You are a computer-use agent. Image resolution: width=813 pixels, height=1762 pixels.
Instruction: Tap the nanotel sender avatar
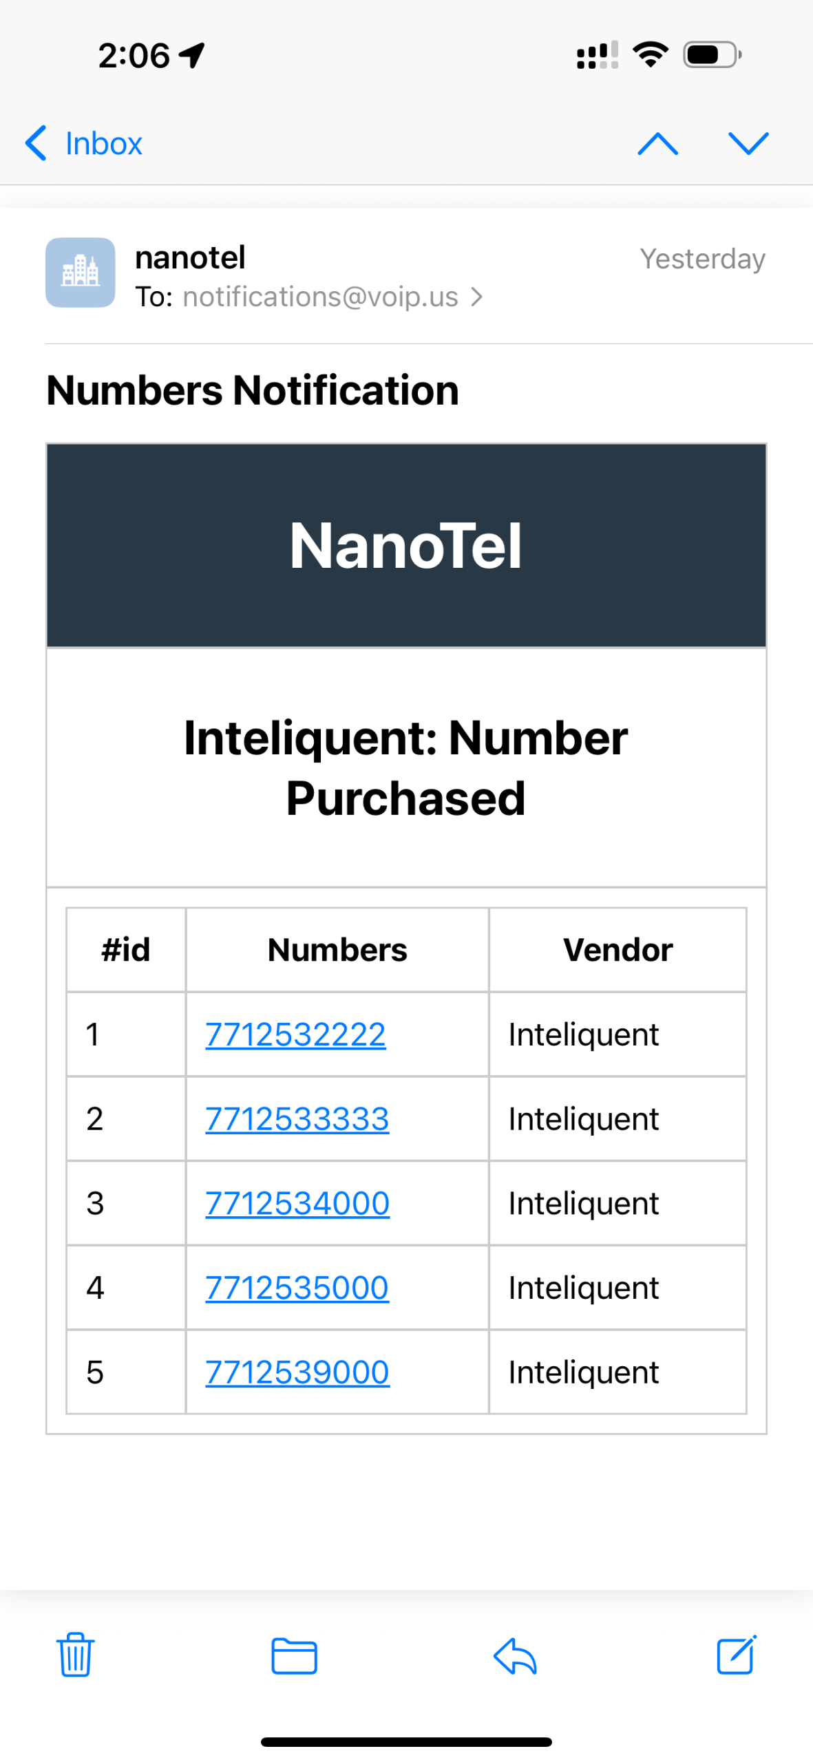81,272
